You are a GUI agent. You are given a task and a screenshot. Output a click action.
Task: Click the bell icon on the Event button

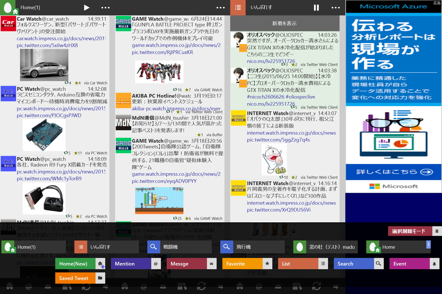(x=434, y=264)
